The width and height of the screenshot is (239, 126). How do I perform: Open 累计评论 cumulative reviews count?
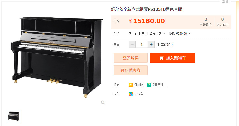click(206, 22)
